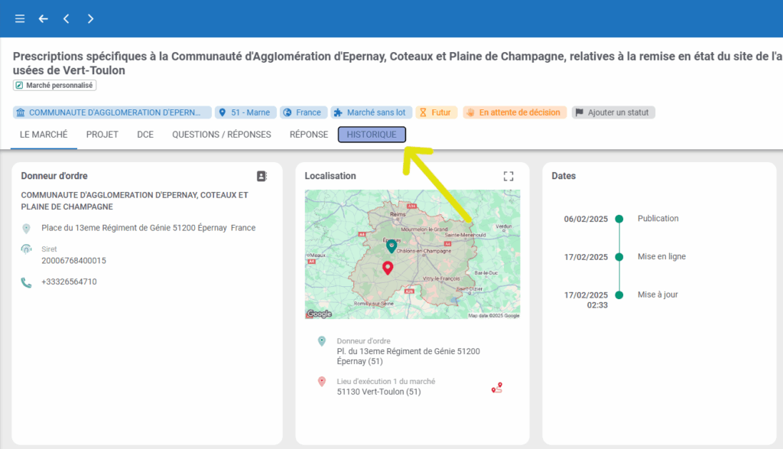This screenshot has height=449, width=783.
Task: Click the En attente de décision status chip
Action: point(515,112)
